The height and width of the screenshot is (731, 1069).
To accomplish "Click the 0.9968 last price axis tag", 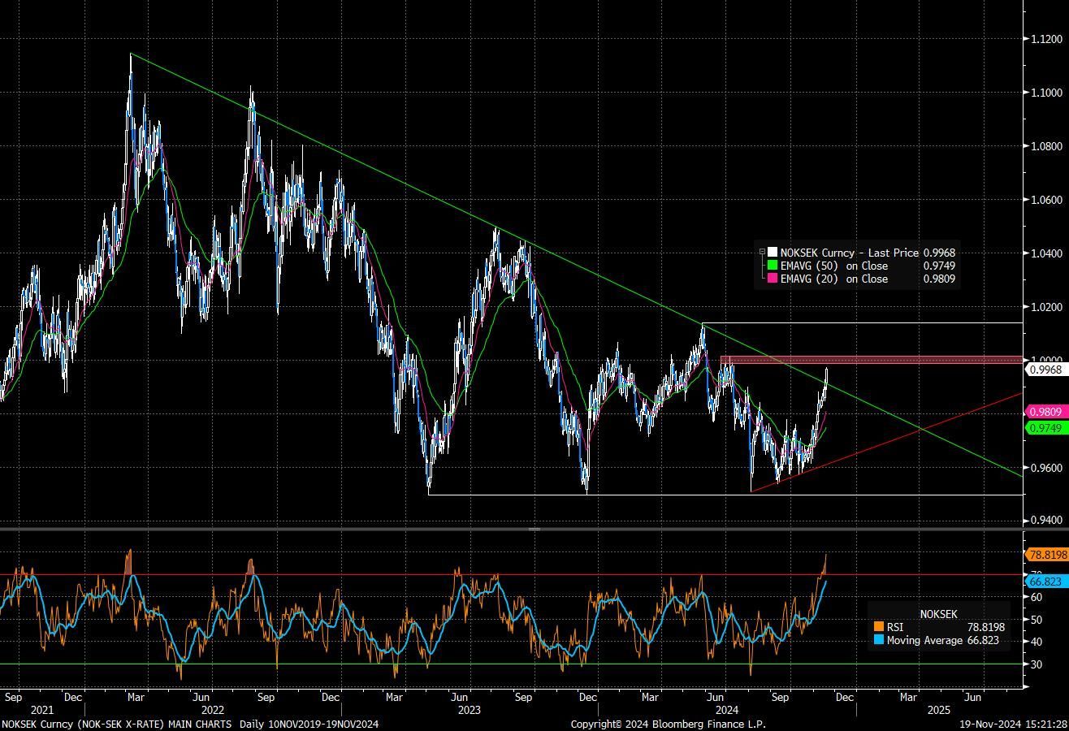I will 1045,370.
